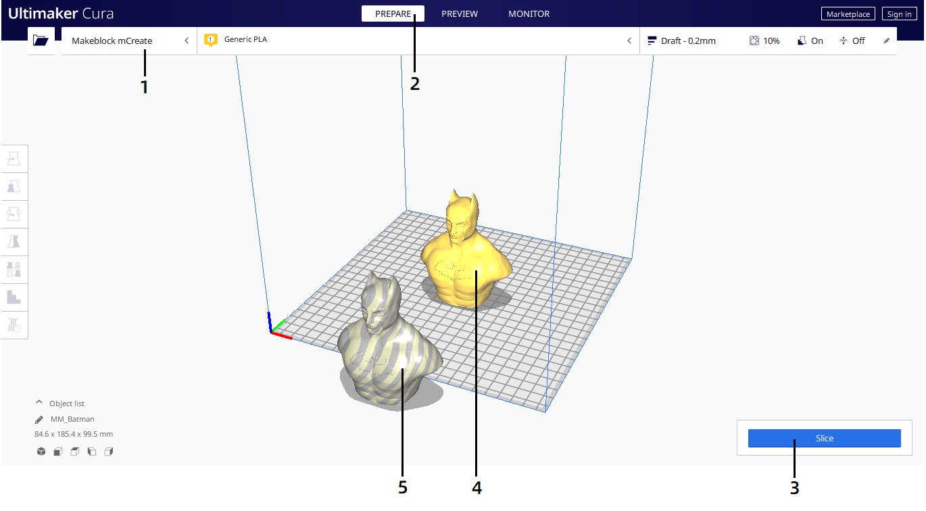Screen dimensions: 926x511
Task: Collapse printer selector using its chevron
Action: pos(187,41)
